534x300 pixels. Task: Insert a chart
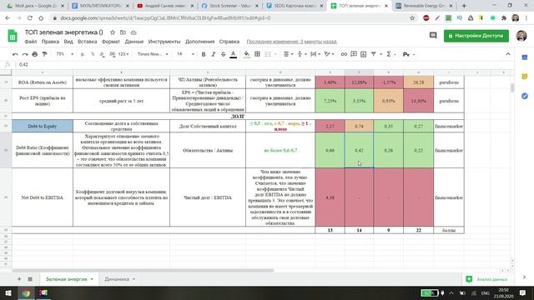coord(364,54)
